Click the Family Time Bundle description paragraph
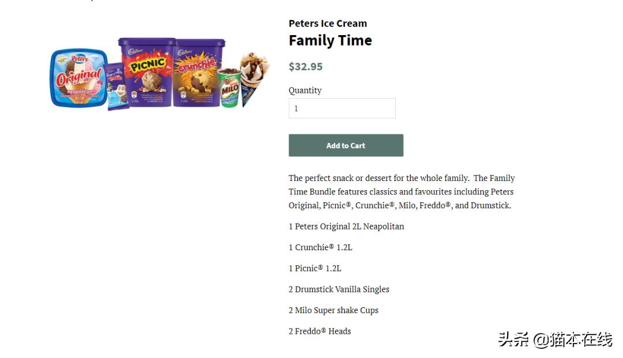 tap(401, 191)
